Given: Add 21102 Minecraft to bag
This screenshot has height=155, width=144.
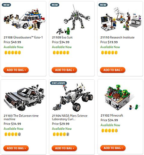Looking at the screenshot, I should pos(113,148).
